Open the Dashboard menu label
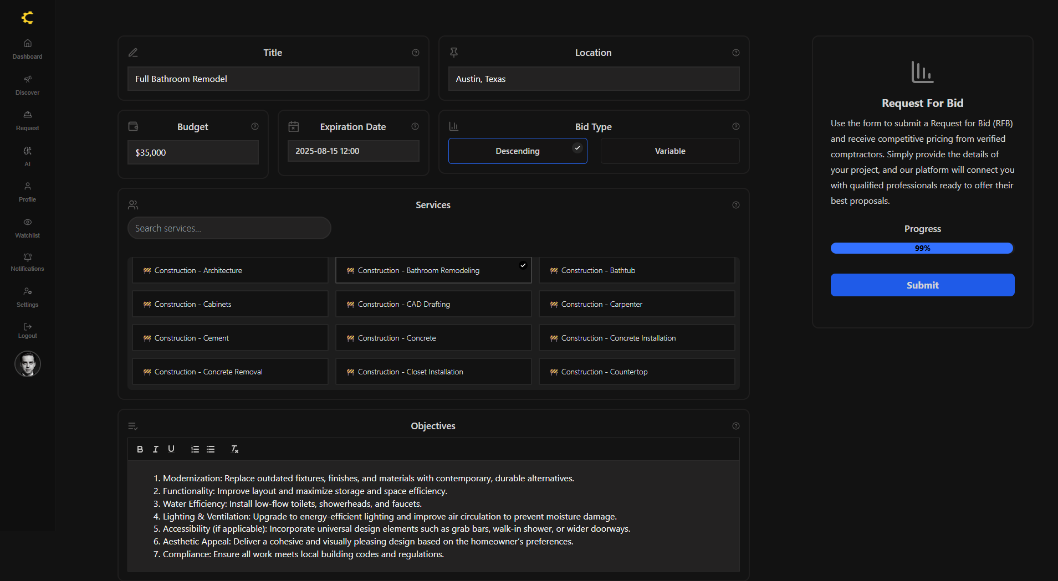 [x=28, y=56]
